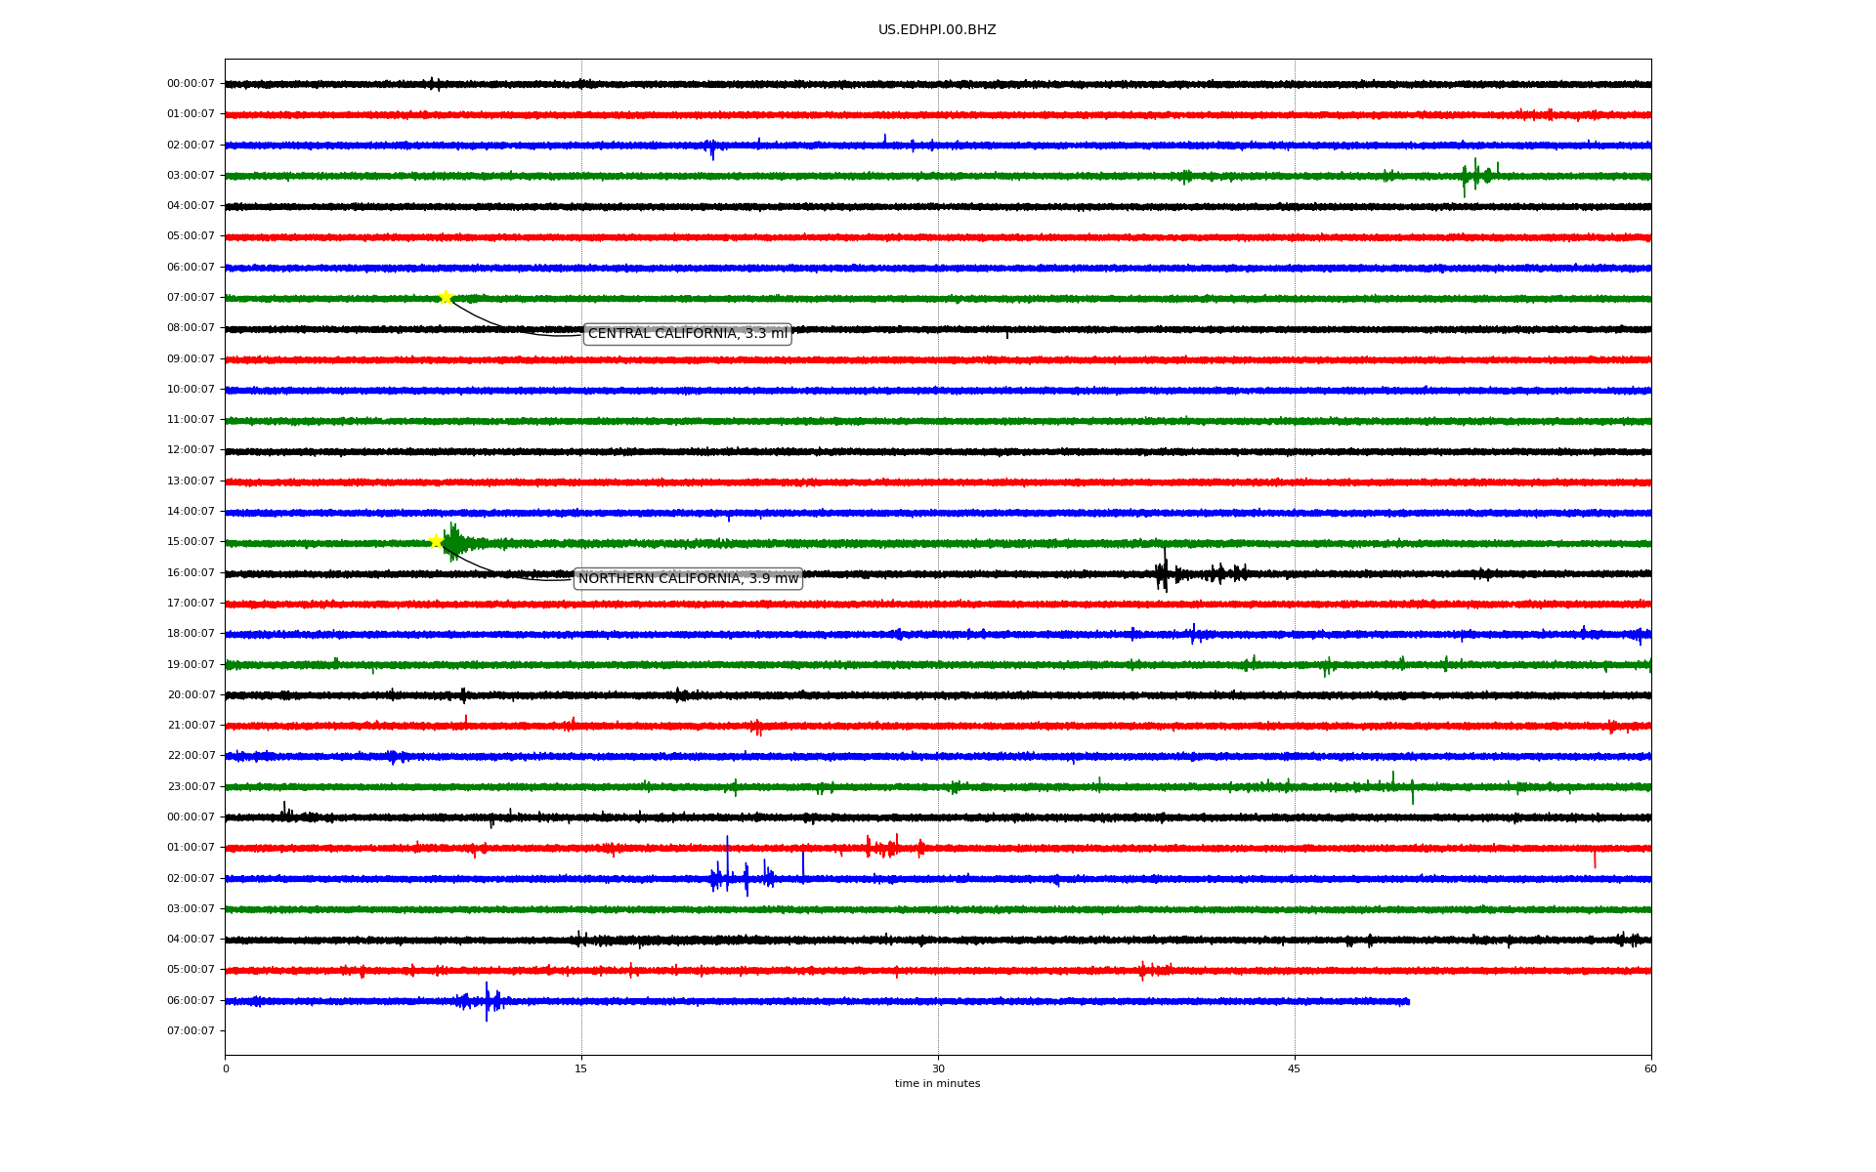Click the large black burst on the 16:00:07 trace

click(x=1163, y=573)
